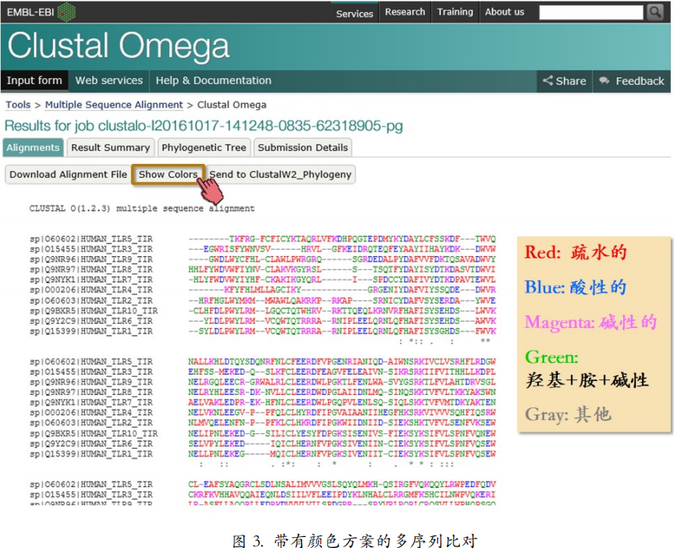This screenshot has width=674, height=548.
Task: Click the EMBL-EBI text logo
Action: 30,12
